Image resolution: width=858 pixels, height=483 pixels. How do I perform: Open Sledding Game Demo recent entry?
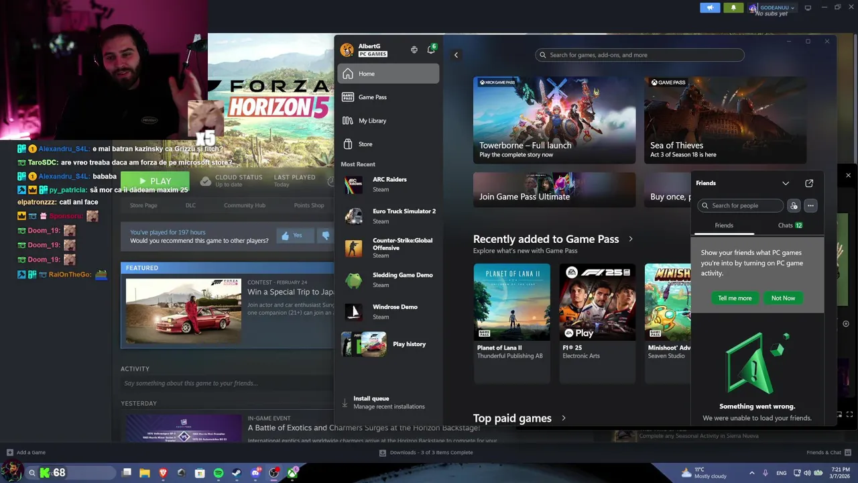(x=389, y=280)
